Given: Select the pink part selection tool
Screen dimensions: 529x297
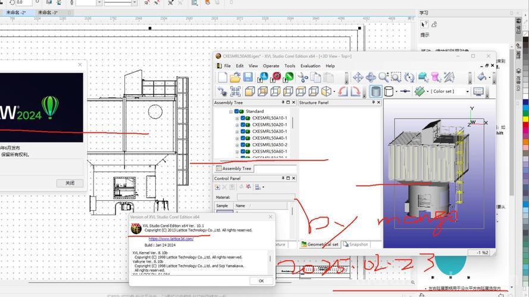Looking at the screenshot, I should pos(436,77).
